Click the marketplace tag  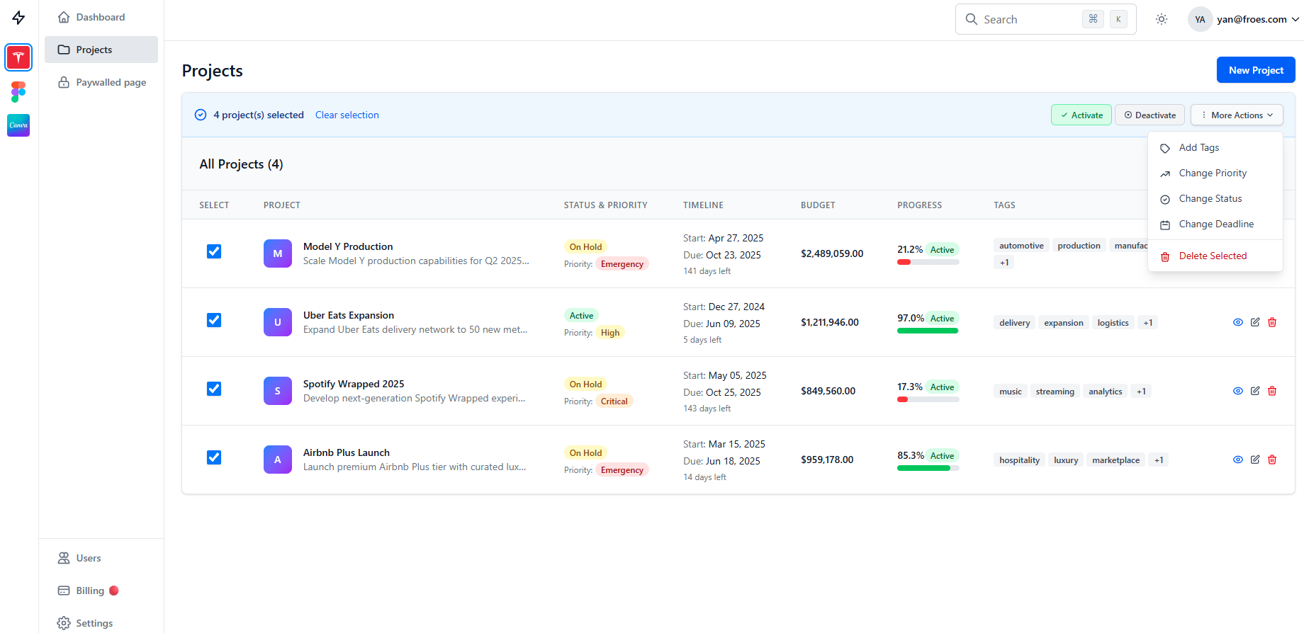click(1115, 460)
